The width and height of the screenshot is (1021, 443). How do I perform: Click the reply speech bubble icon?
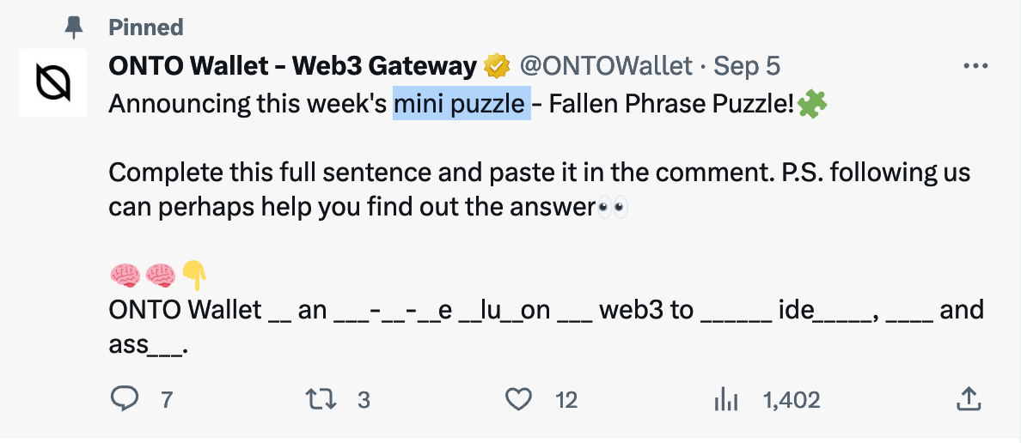coord(125,398)
